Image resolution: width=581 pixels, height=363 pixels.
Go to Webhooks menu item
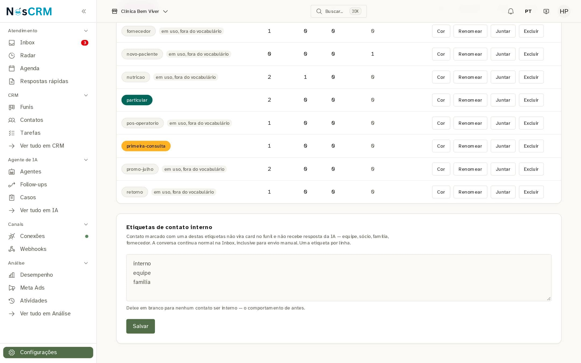[x=33, y=249]
